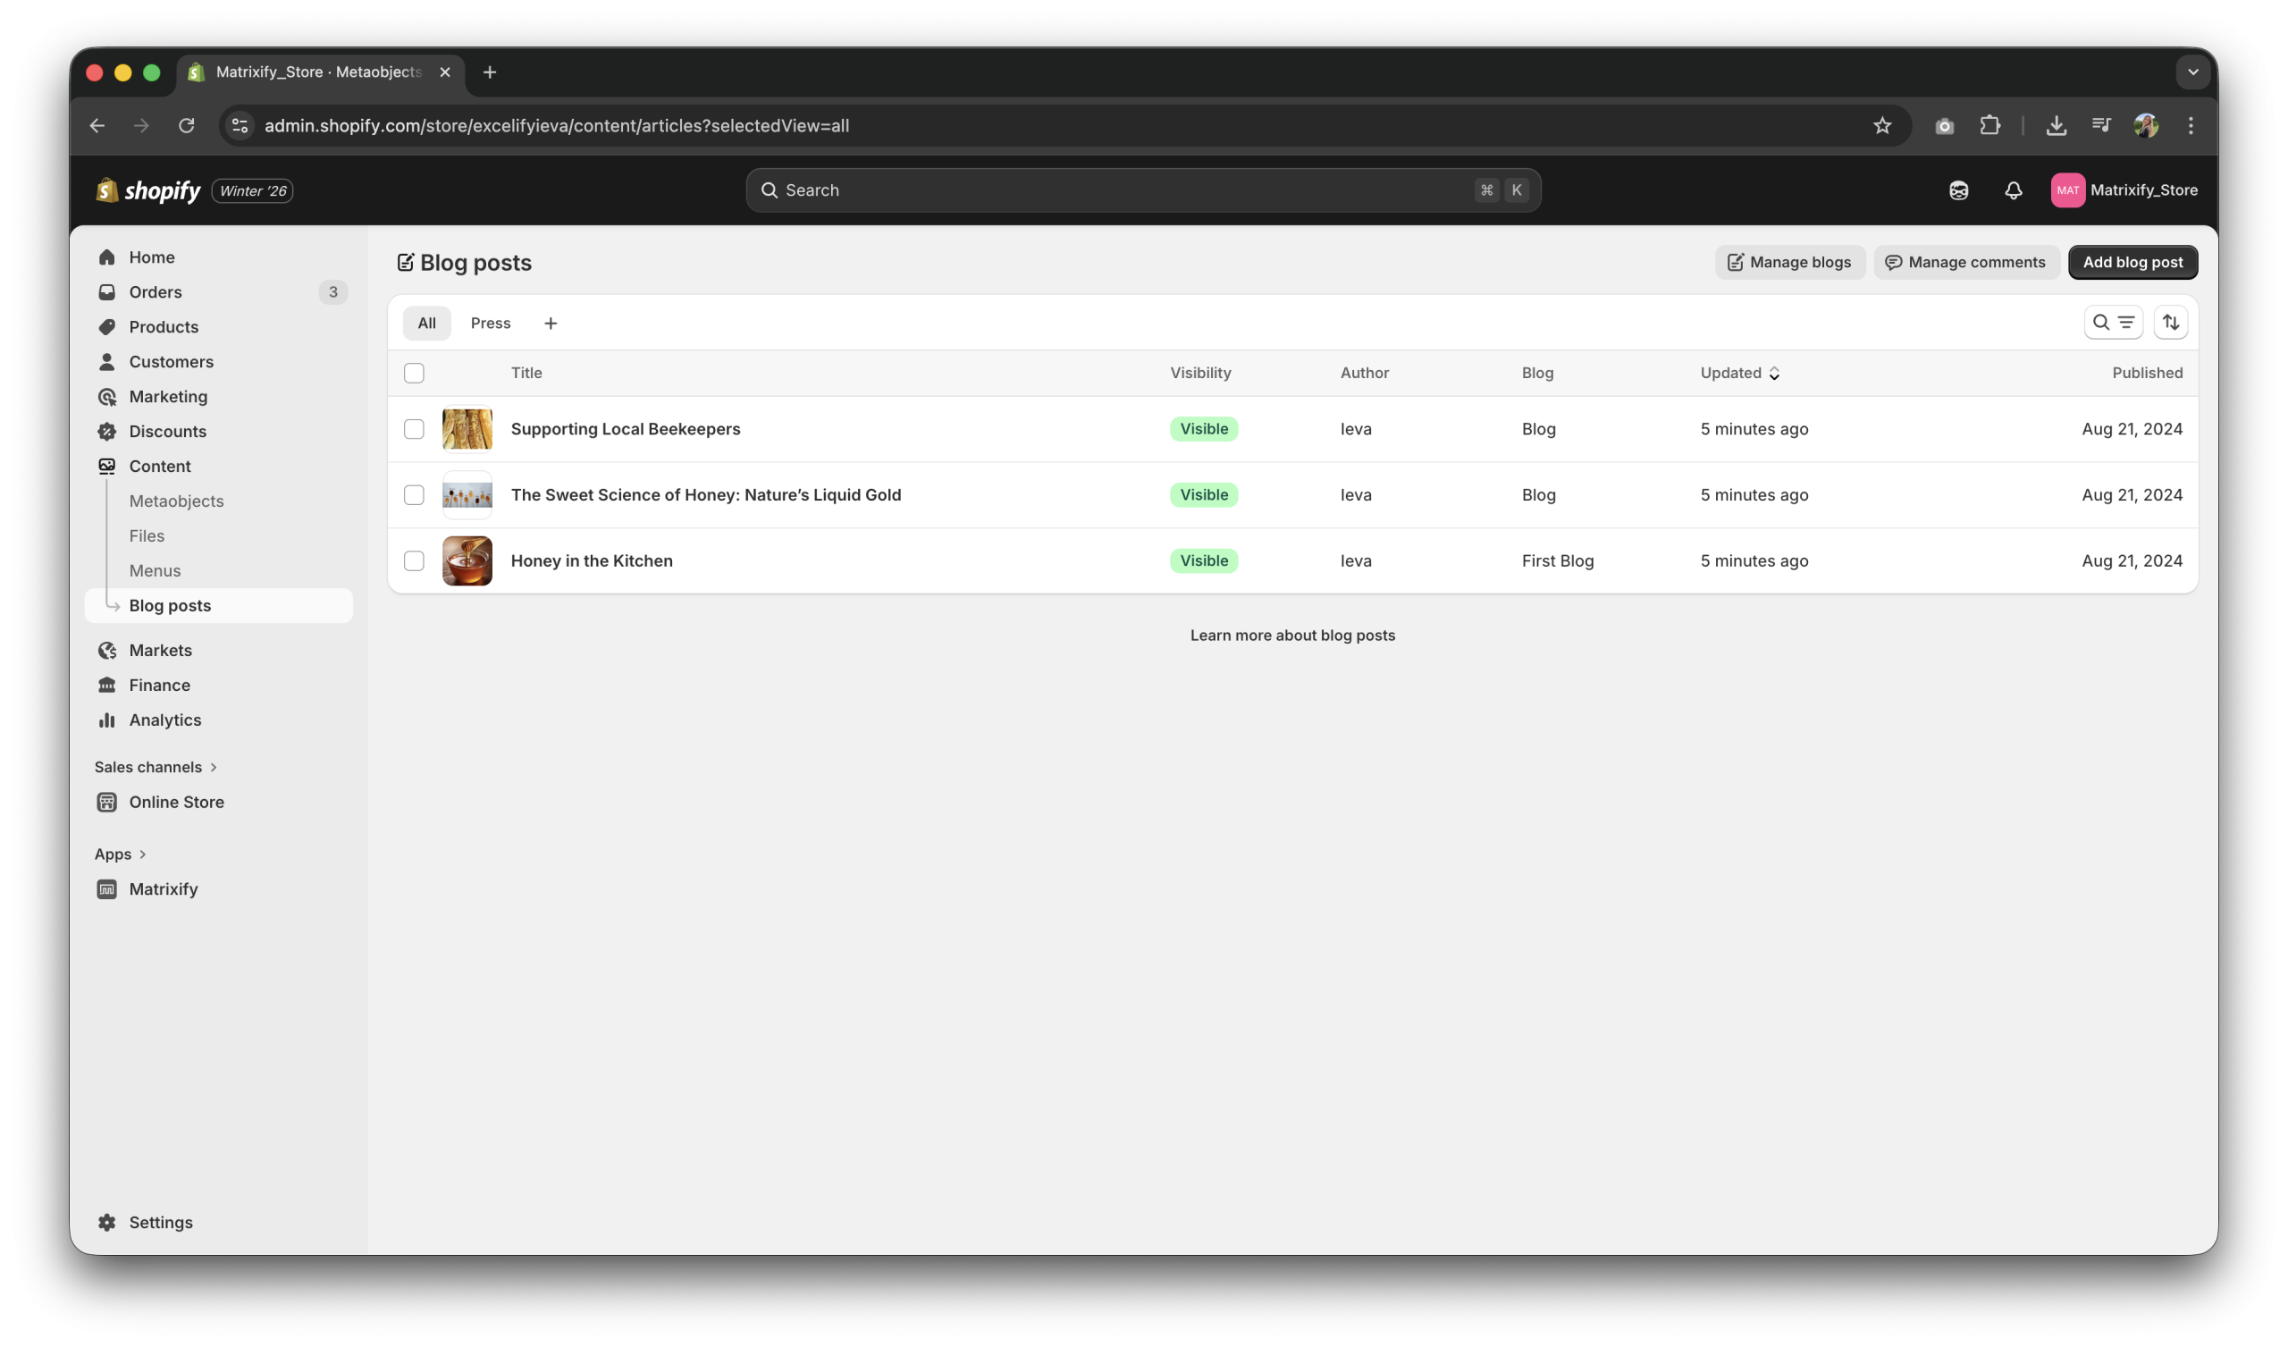Open Settings gear in sidebar

point(107,1223)
